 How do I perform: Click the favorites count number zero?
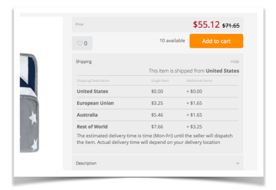[x=85, y=44]
